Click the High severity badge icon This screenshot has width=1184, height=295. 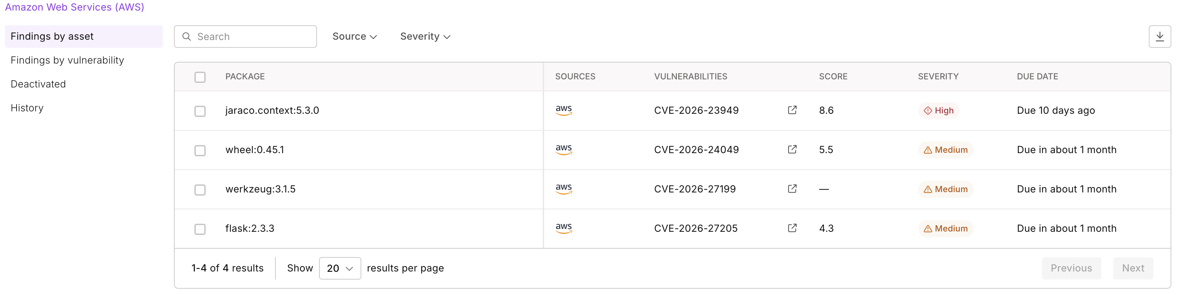point(928,111)
